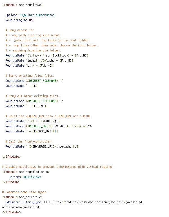This screenshot has width=169, height=217.
Task: Click the [E=PATH:/$1] flag text
Action: (49, 121)
